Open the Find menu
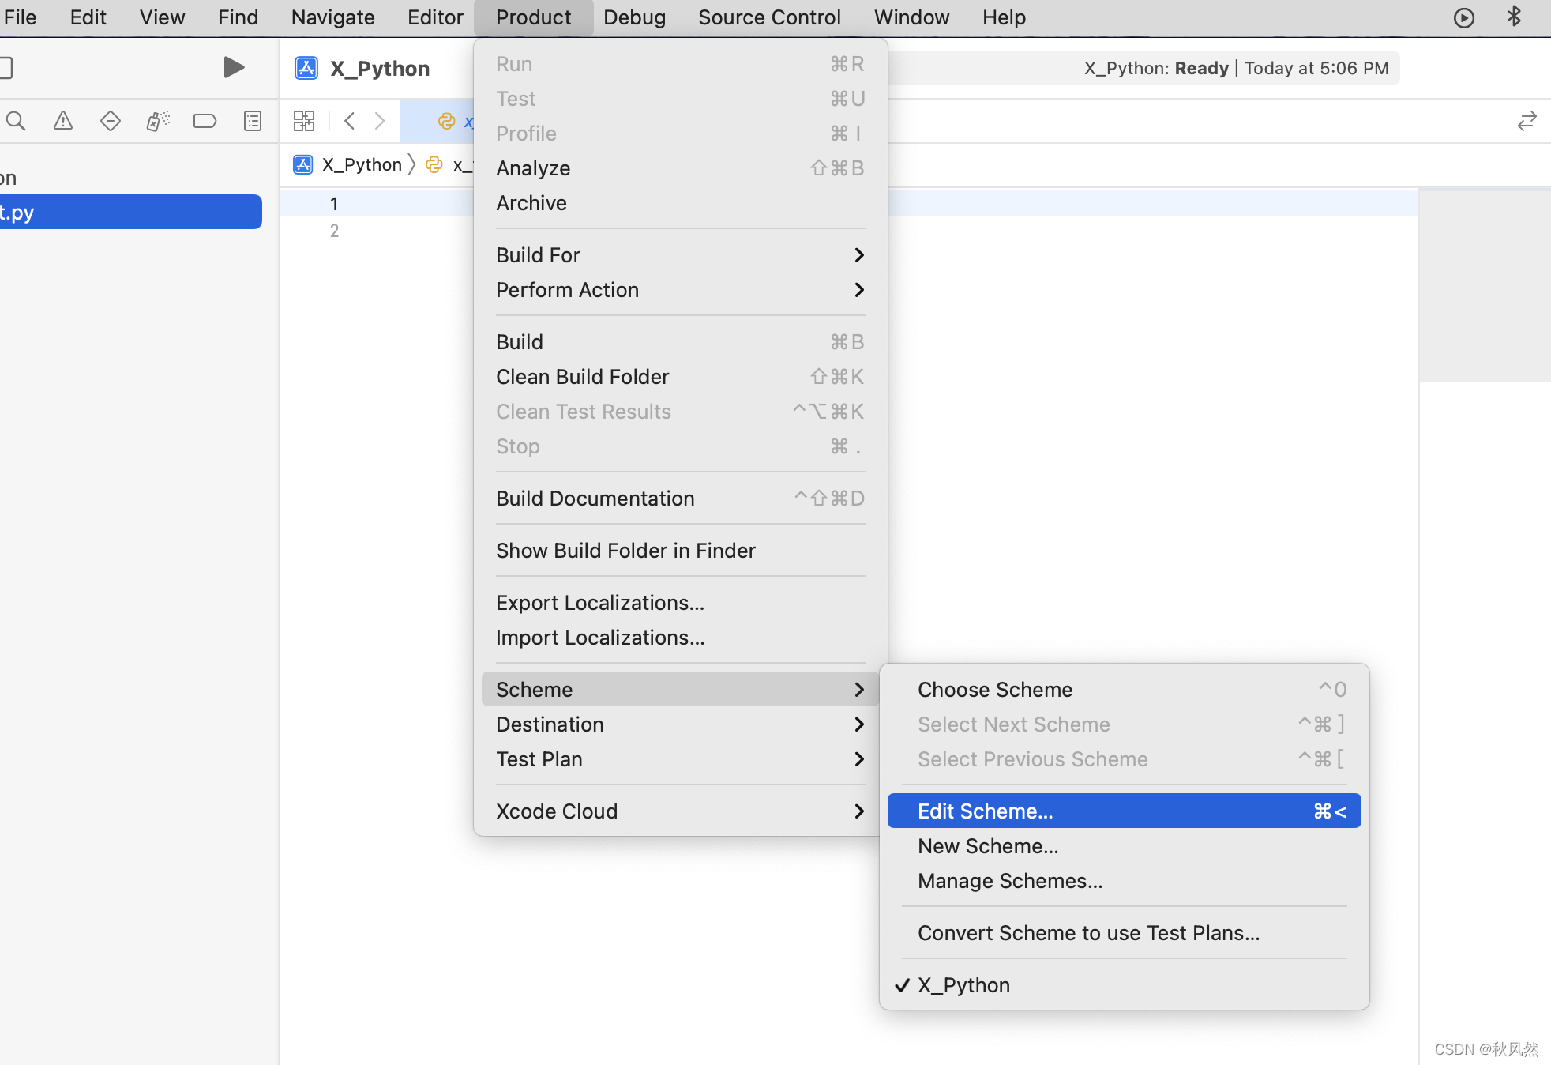Screen dimensions: 1551x1065 pos(238,17)
